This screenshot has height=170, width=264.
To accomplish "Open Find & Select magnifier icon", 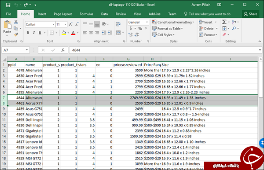I will click(234, 28).
